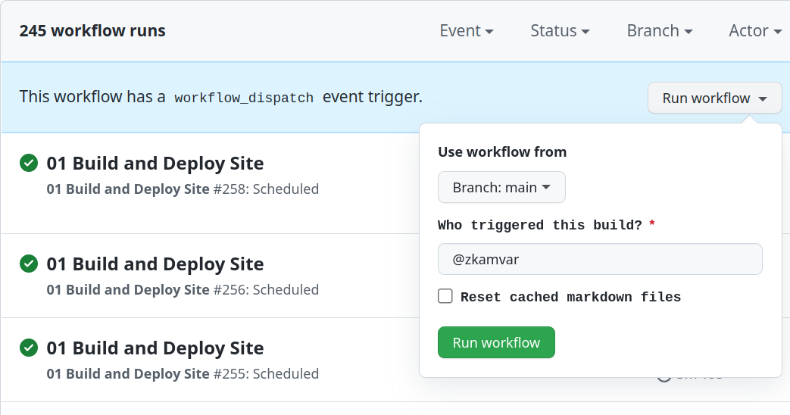The width and height of the screenshot is (790, 415).
Task: Focus the '@zkamvar' text input field
Action: pos(600,259)
